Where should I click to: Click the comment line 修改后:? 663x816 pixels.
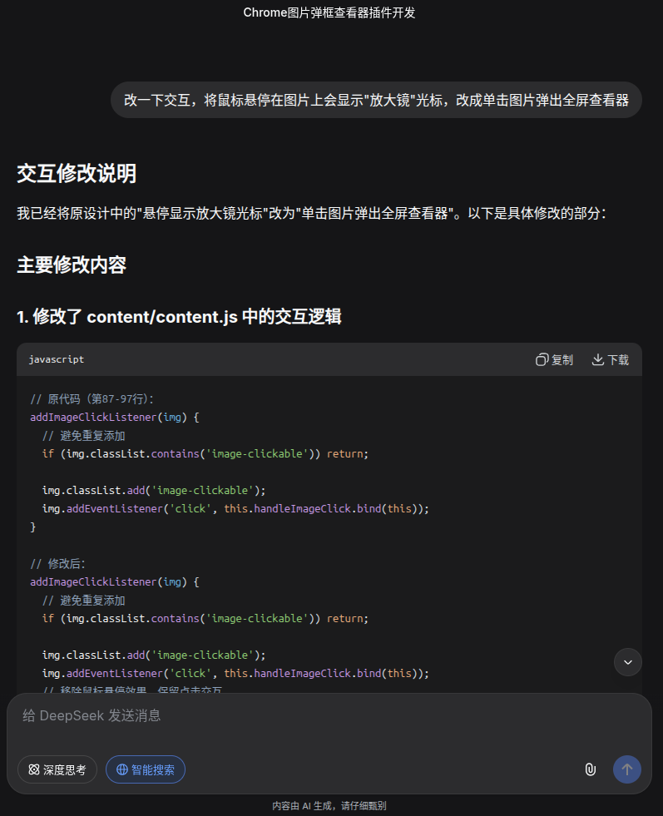(x=57, y=564)
